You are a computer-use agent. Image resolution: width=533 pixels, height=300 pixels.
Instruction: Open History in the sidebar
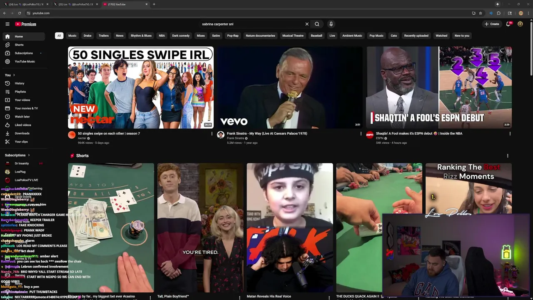coord(24,83)
